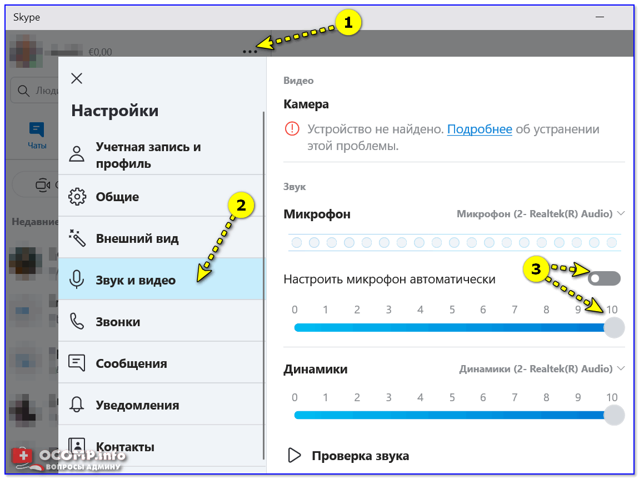Click the video camera meeting icon
The width and height of the screenshot is (639, 479).
point(42,185)
